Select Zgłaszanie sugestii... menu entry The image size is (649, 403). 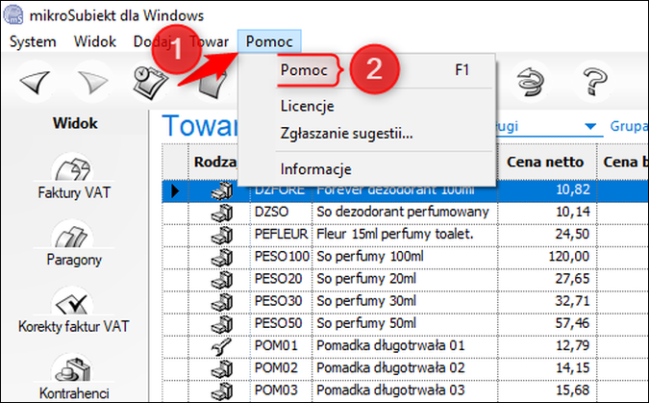point(346,134)
